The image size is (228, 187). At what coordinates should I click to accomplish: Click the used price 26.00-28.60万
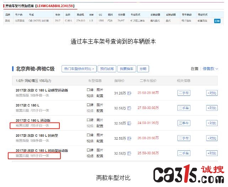click(x=148, y=138)
